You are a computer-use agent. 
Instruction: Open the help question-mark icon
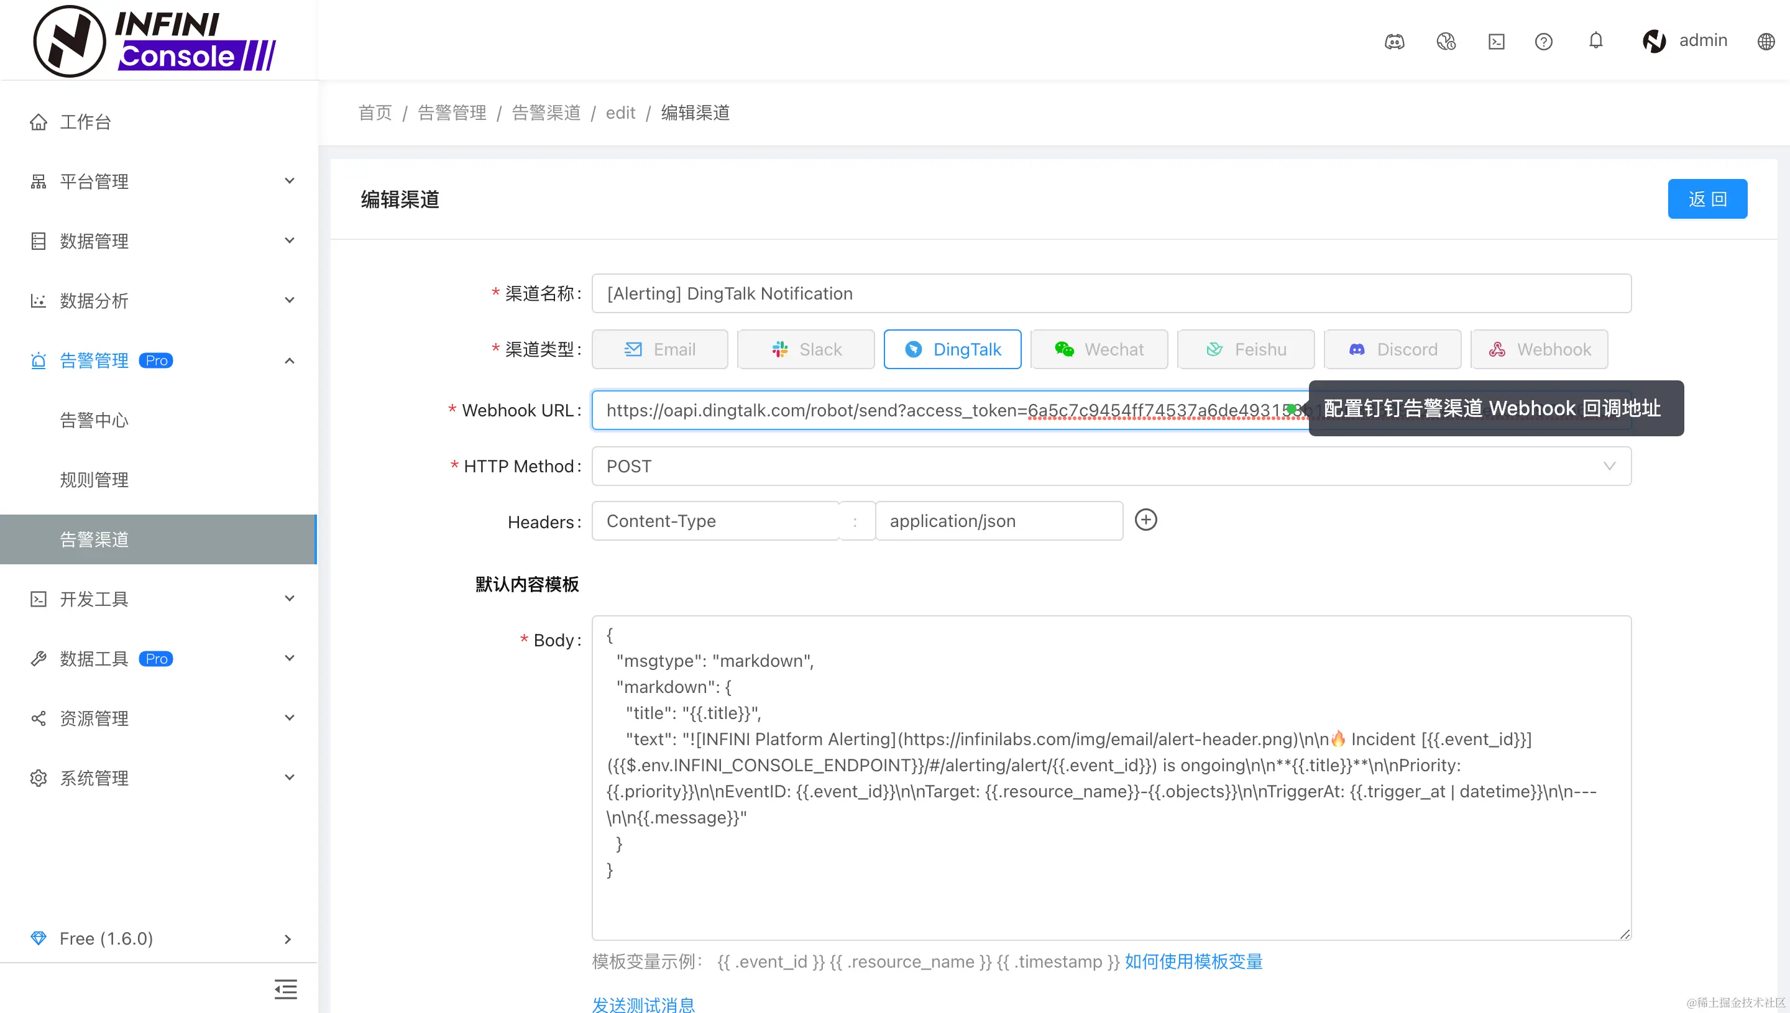1543,42
